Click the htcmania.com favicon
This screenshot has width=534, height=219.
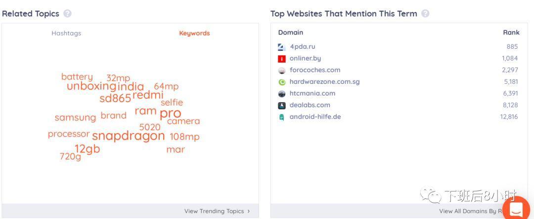(282, 94)
